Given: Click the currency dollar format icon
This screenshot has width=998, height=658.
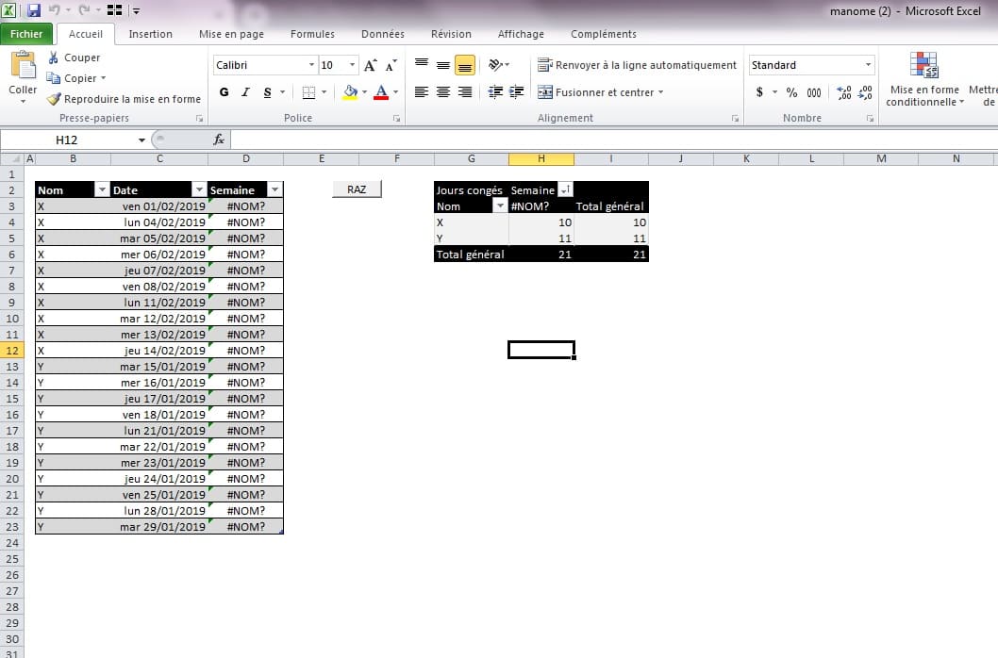Looking at the screenshot, I should pyautogui.click(x=759, y=92).
